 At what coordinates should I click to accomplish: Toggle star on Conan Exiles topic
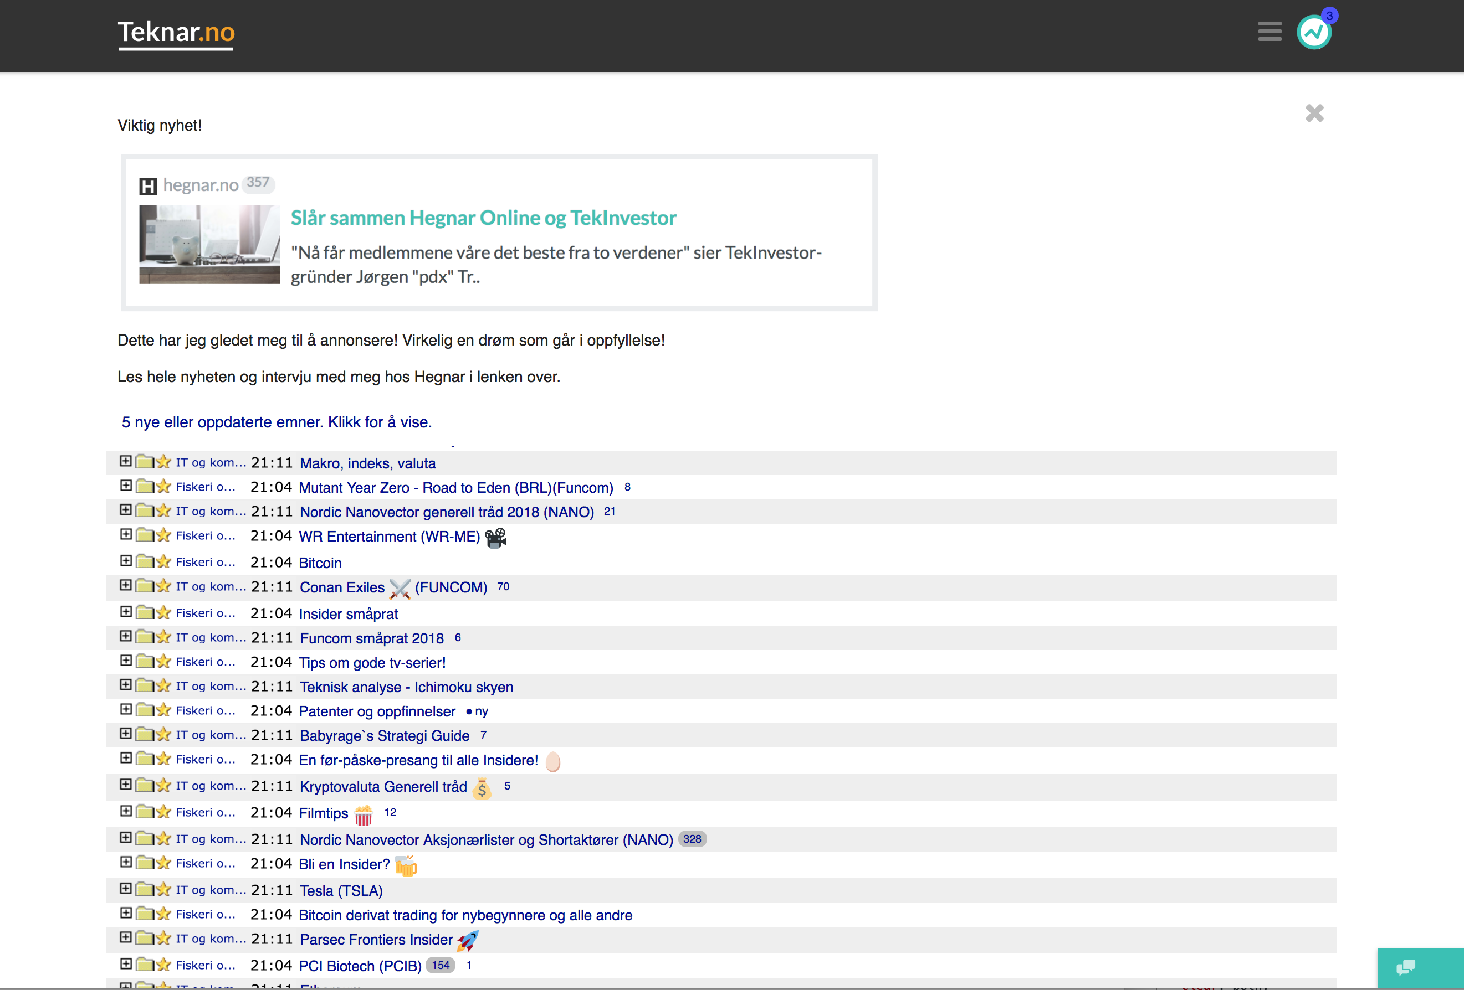164,585
